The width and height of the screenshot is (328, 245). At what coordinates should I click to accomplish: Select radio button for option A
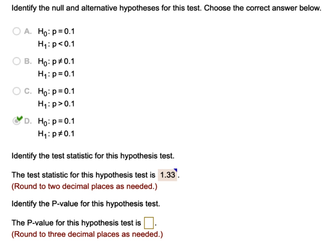pos(16,31)
